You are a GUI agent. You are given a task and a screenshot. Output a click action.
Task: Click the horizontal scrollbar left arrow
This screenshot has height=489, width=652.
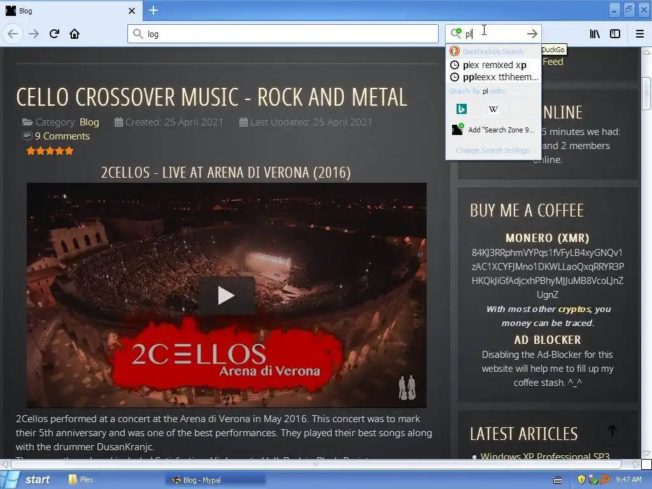tap(4, 464)
